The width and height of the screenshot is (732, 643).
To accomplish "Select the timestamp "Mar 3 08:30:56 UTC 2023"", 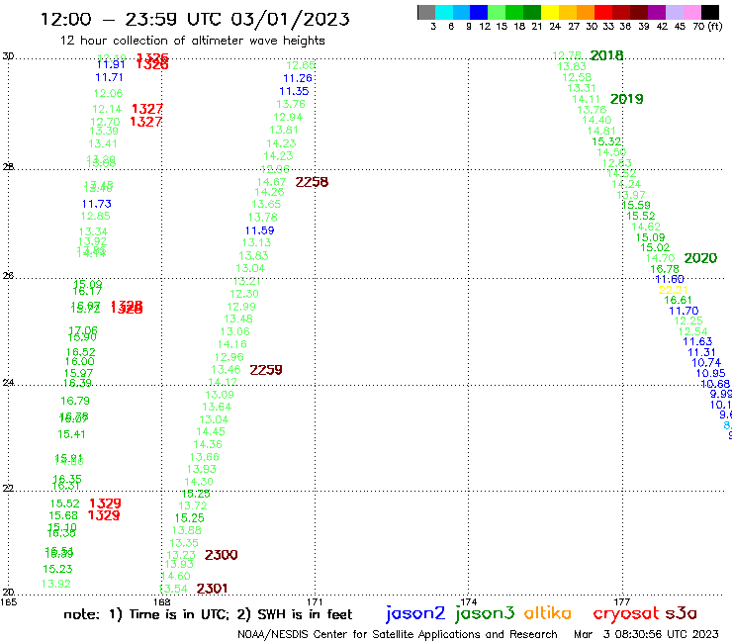I will tap(646, 635).
